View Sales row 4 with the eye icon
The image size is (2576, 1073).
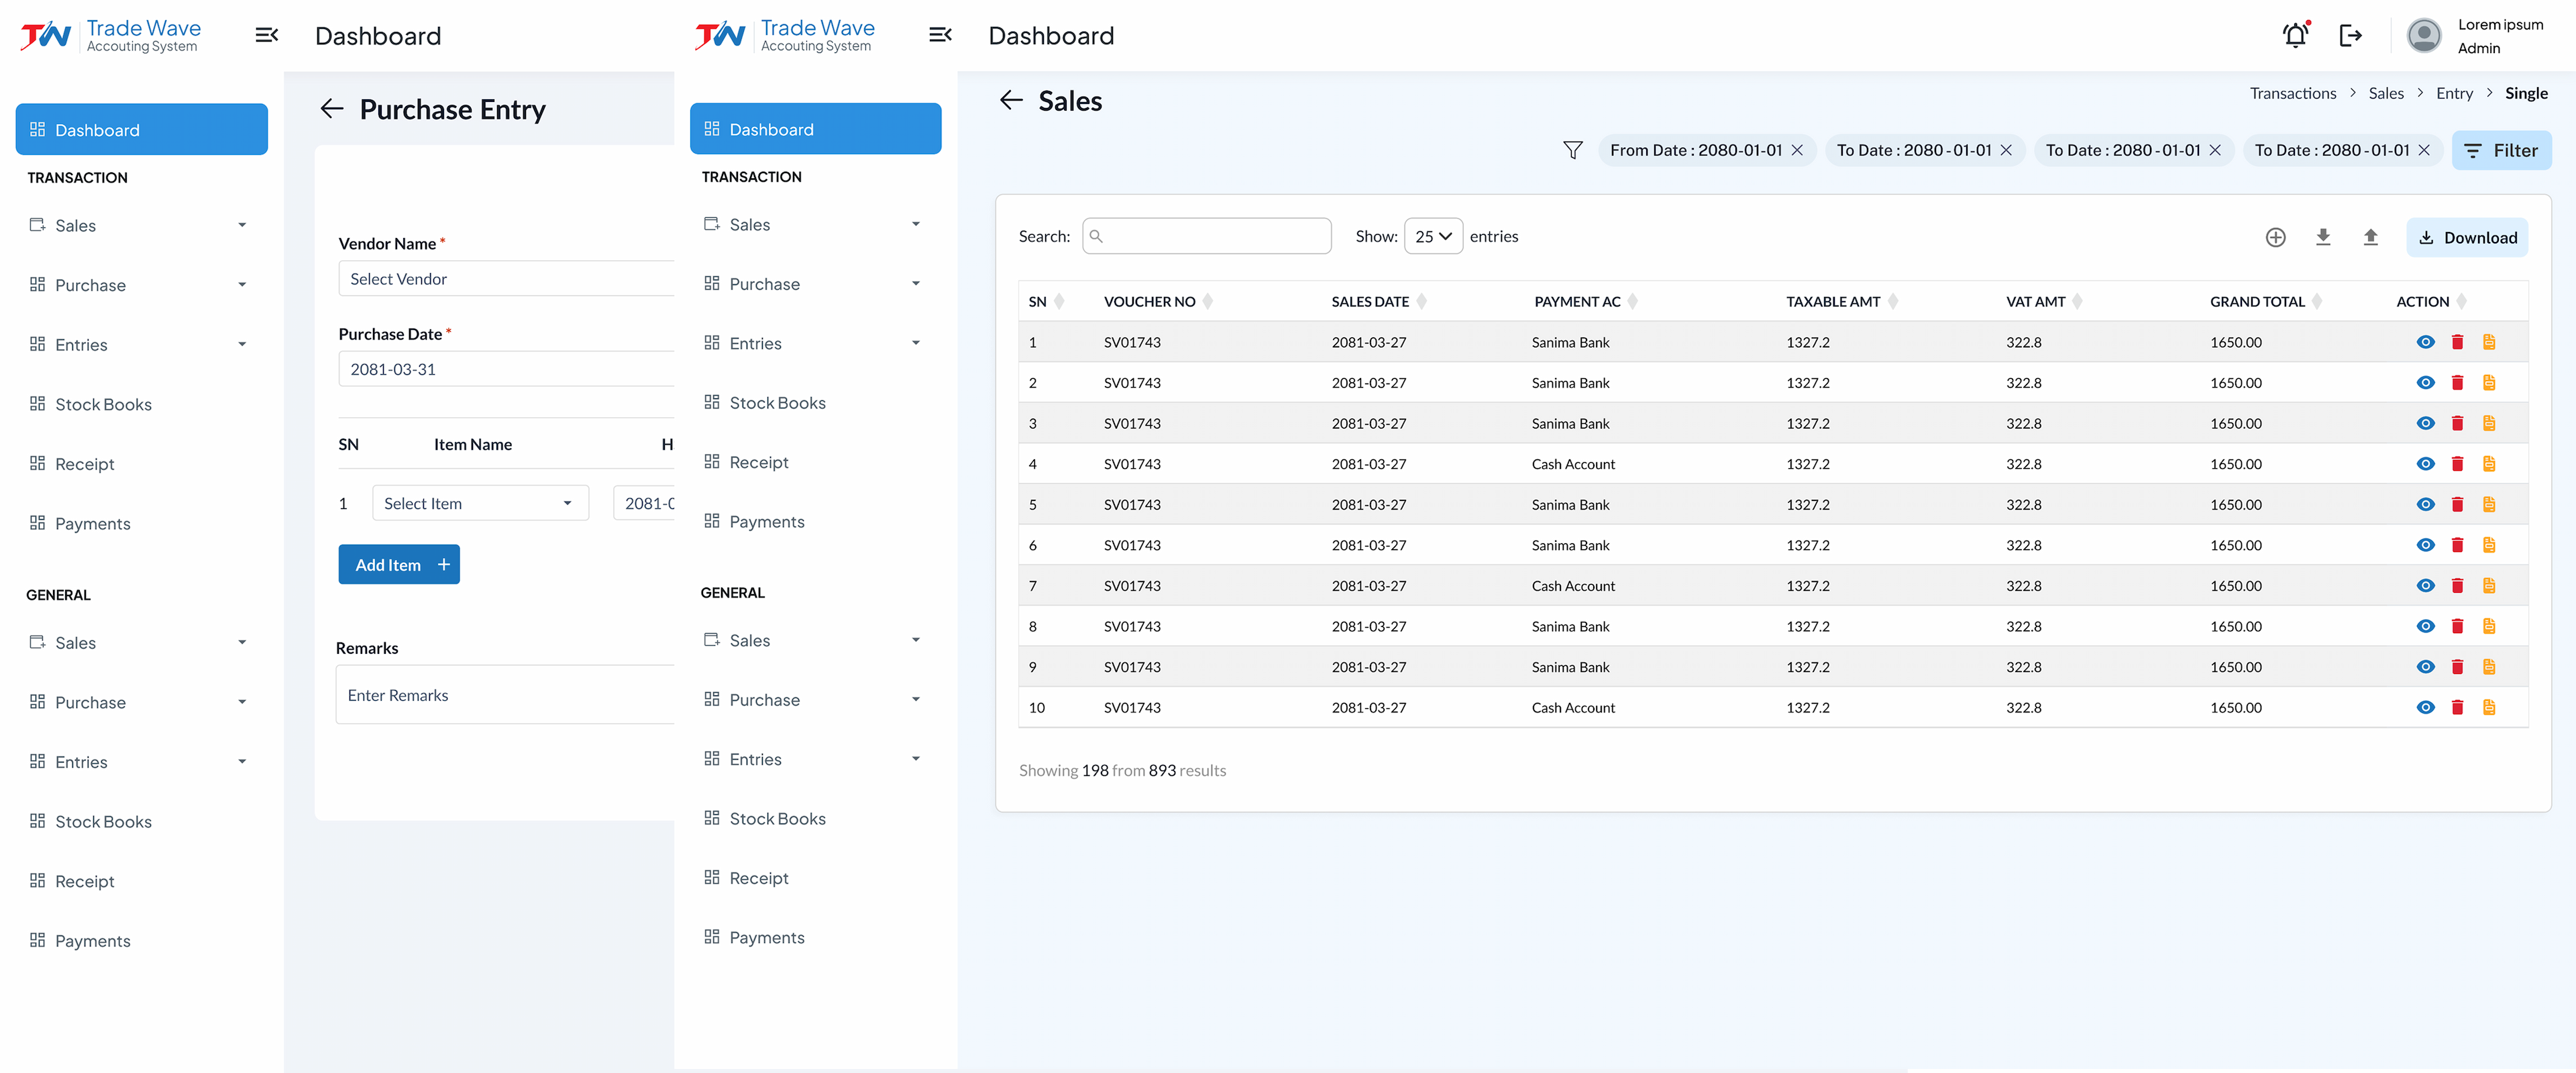tap(2425, 464)
